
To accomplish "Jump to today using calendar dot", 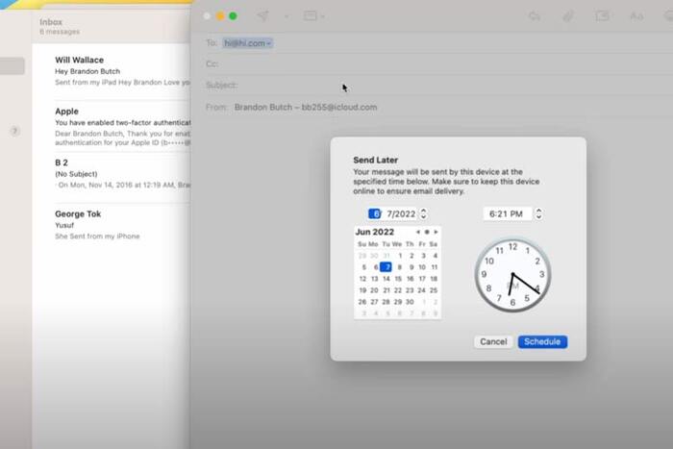I will tap(427, 232).
